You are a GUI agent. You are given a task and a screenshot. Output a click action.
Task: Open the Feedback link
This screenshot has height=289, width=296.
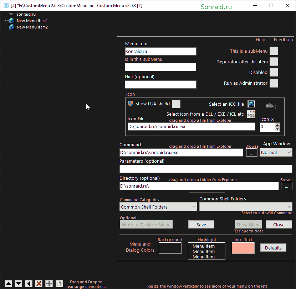click(284, 40)
